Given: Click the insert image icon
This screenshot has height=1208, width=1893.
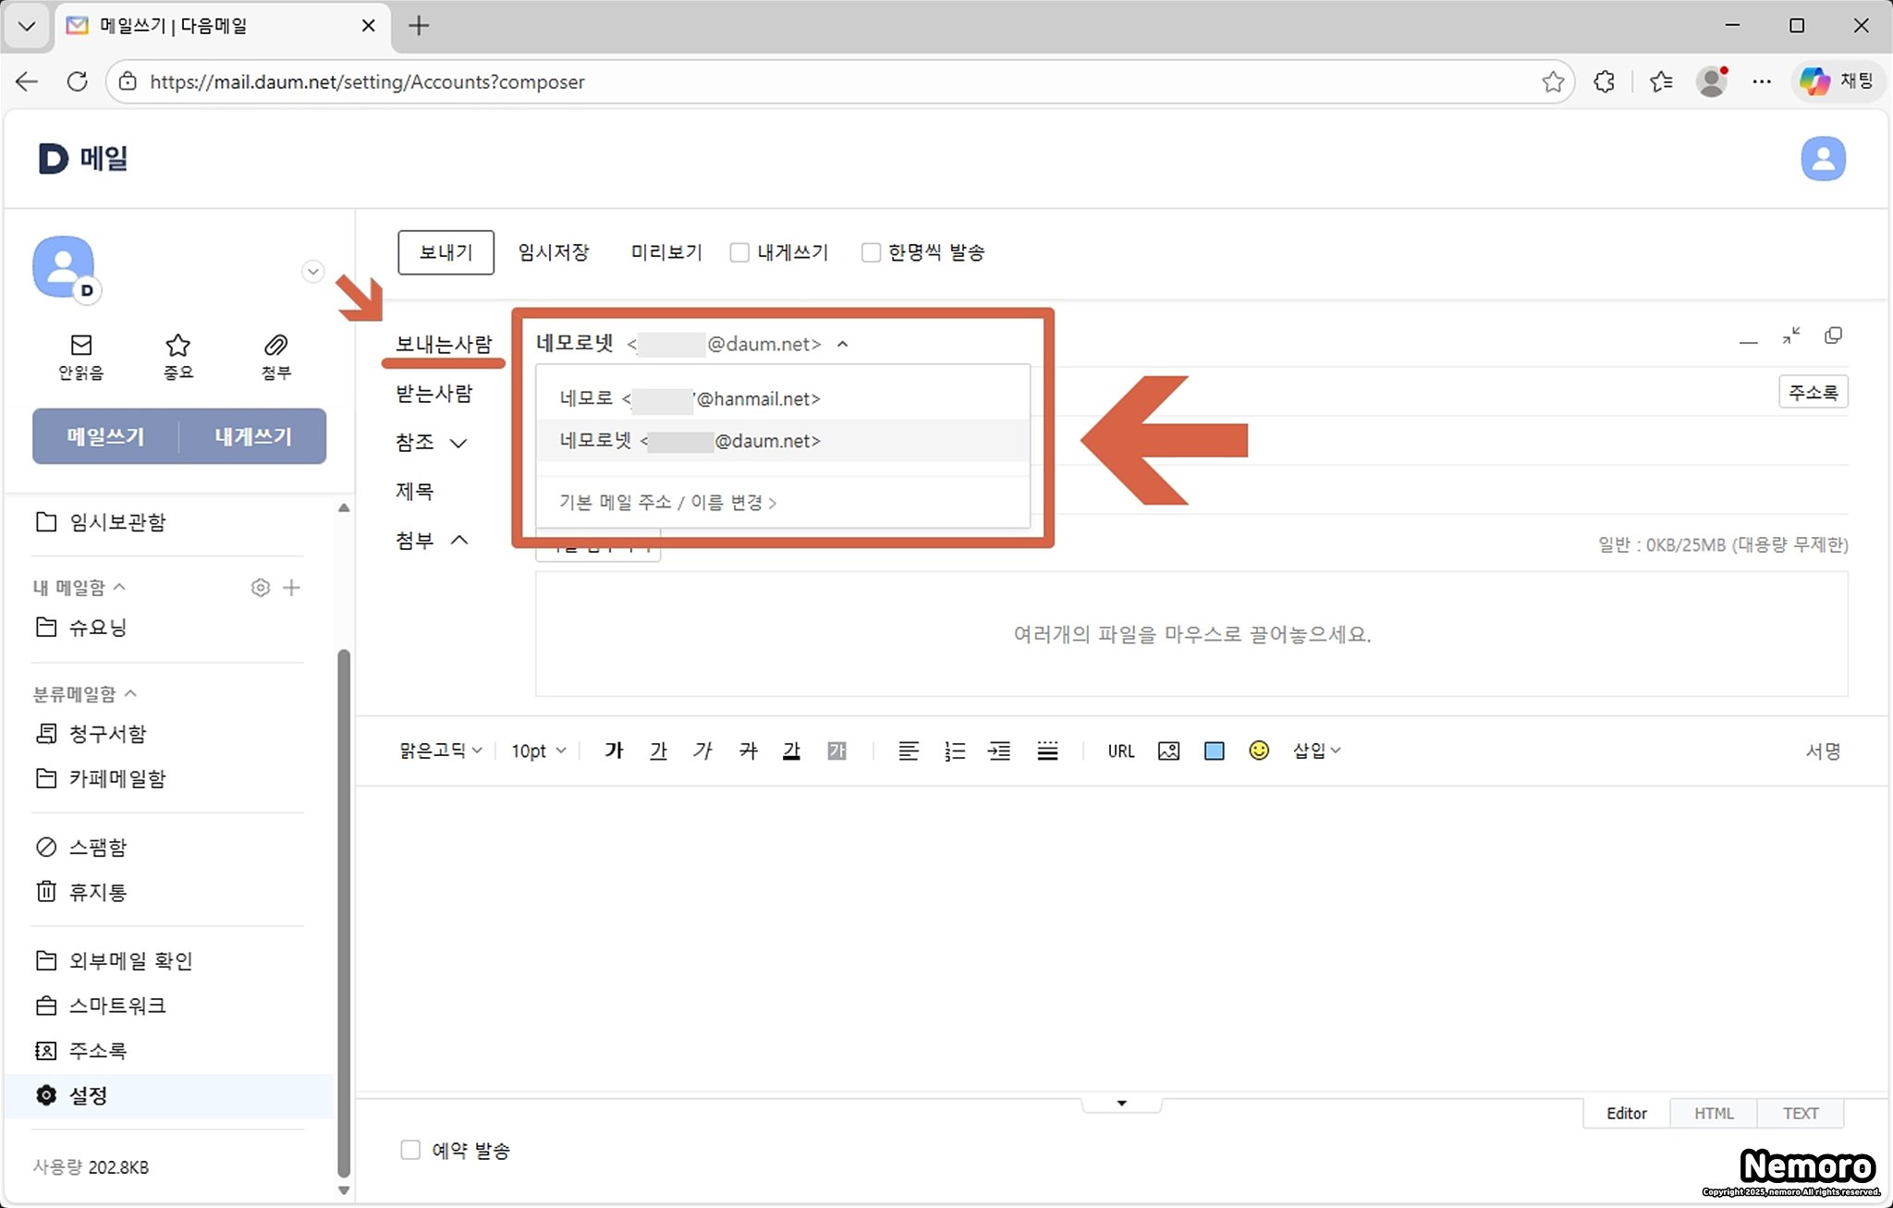Looking at the screenshot, I should coord(1168,750).
